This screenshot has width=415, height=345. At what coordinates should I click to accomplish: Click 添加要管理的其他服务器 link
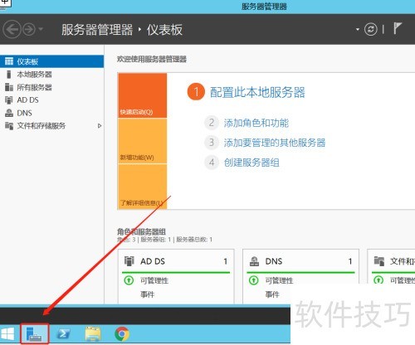(x=275, y=143)
